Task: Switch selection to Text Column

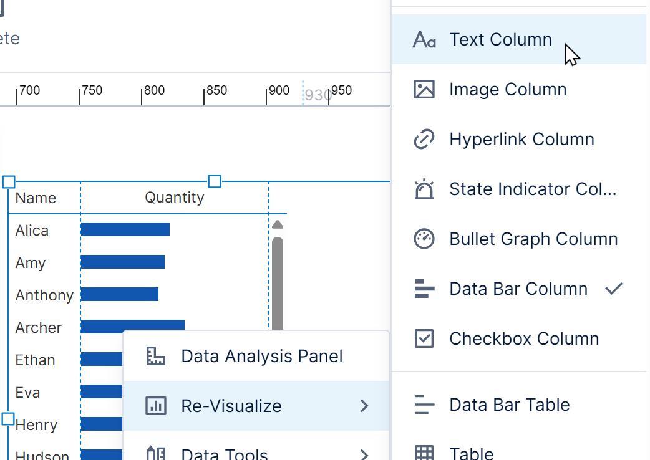Action: point(500,39)
